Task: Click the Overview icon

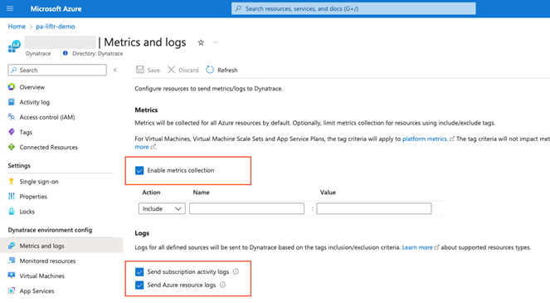Action: pos(12,86)
